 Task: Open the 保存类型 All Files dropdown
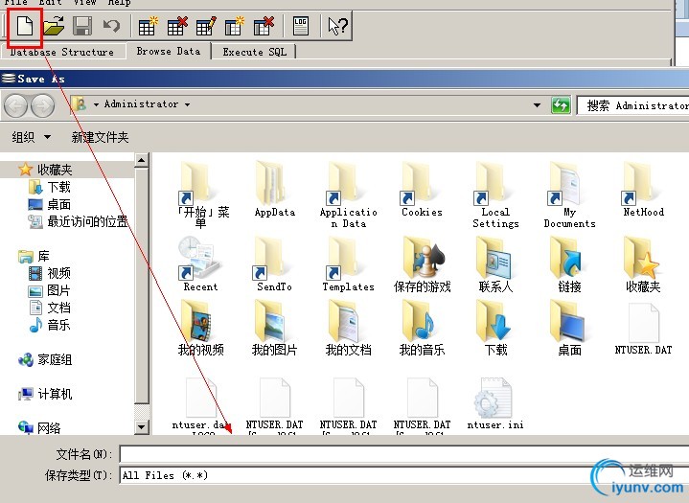tap(404, 475)
